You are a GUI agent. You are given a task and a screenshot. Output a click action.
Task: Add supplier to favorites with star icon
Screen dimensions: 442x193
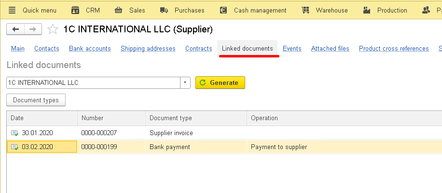(x=53, y=29)
